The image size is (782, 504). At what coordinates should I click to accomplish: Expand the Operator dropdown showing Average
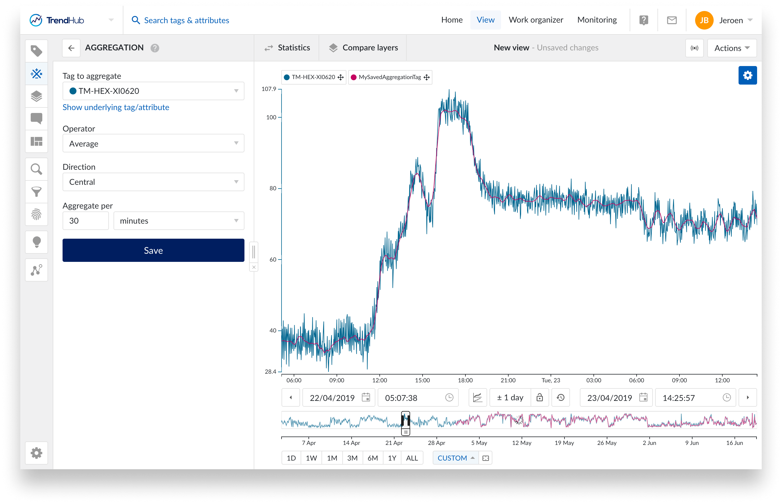[153, 143]
